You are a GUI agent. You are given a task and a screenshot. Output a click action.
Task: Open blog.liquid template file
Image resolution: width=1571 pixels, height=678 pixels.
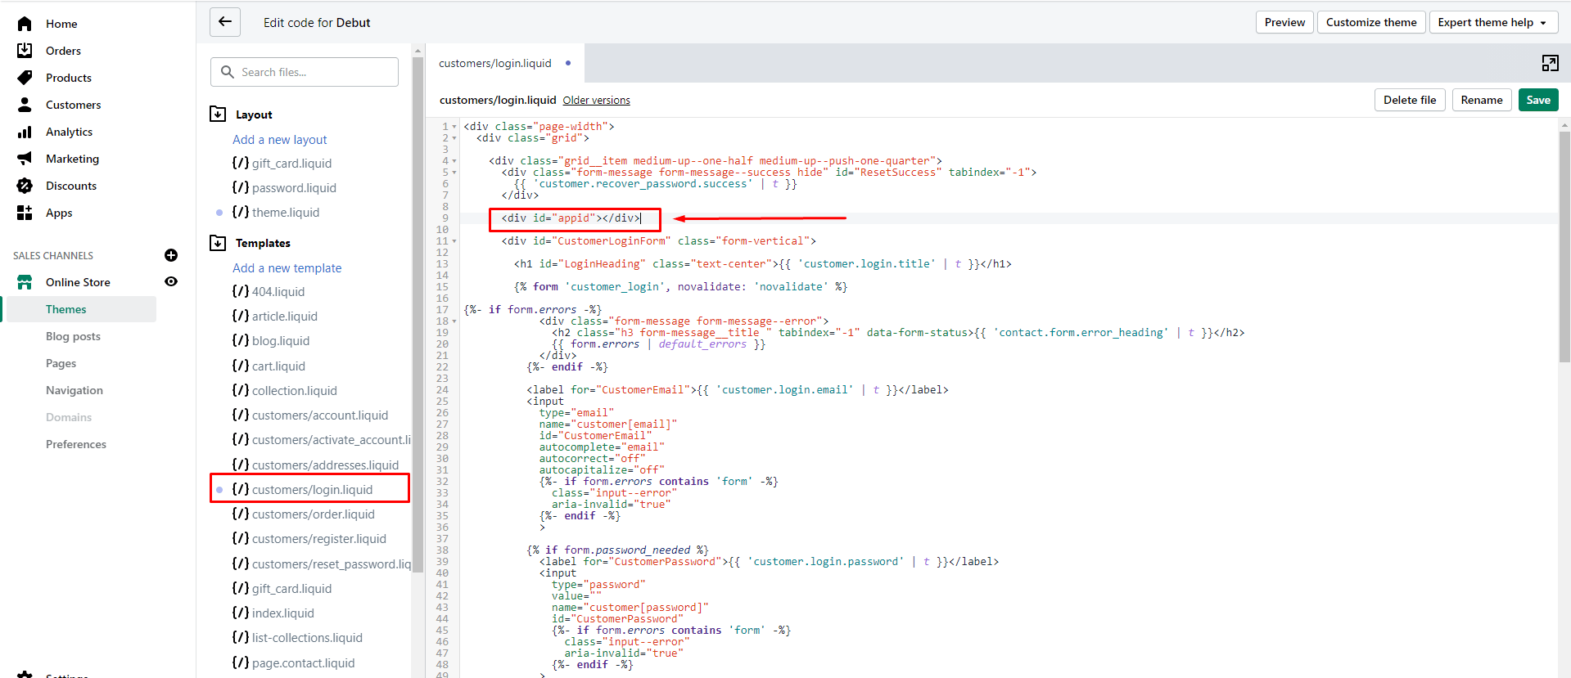click(x=271, y=341)
